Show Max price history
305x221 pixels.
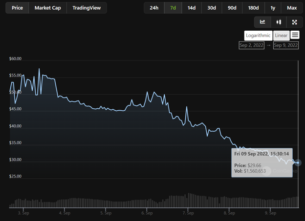pyautogui.click(x=292, y=8)
